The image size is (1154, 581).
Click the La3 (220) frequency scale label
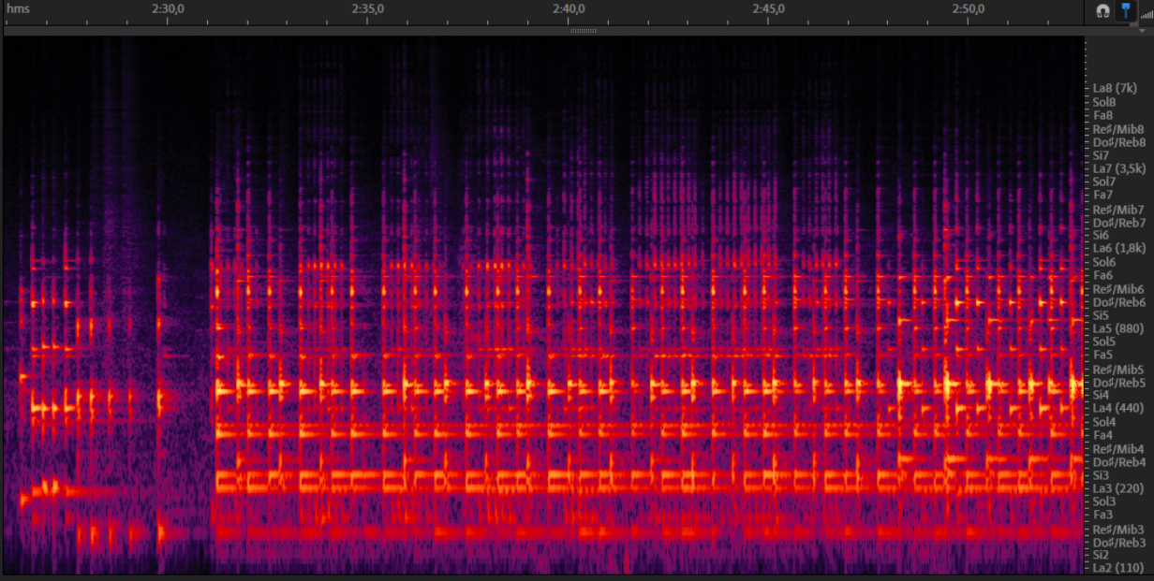(1115, 487)
